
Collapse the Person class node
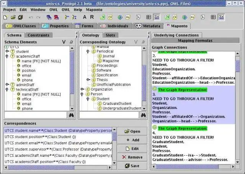pyautogui.click(x=82, y=94)
